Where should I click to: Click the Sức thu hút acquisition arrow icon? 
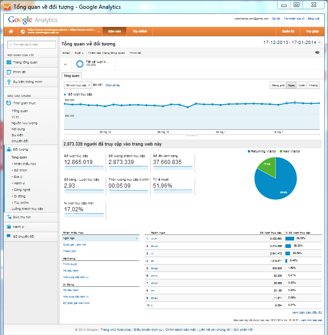tap(9, 217)
